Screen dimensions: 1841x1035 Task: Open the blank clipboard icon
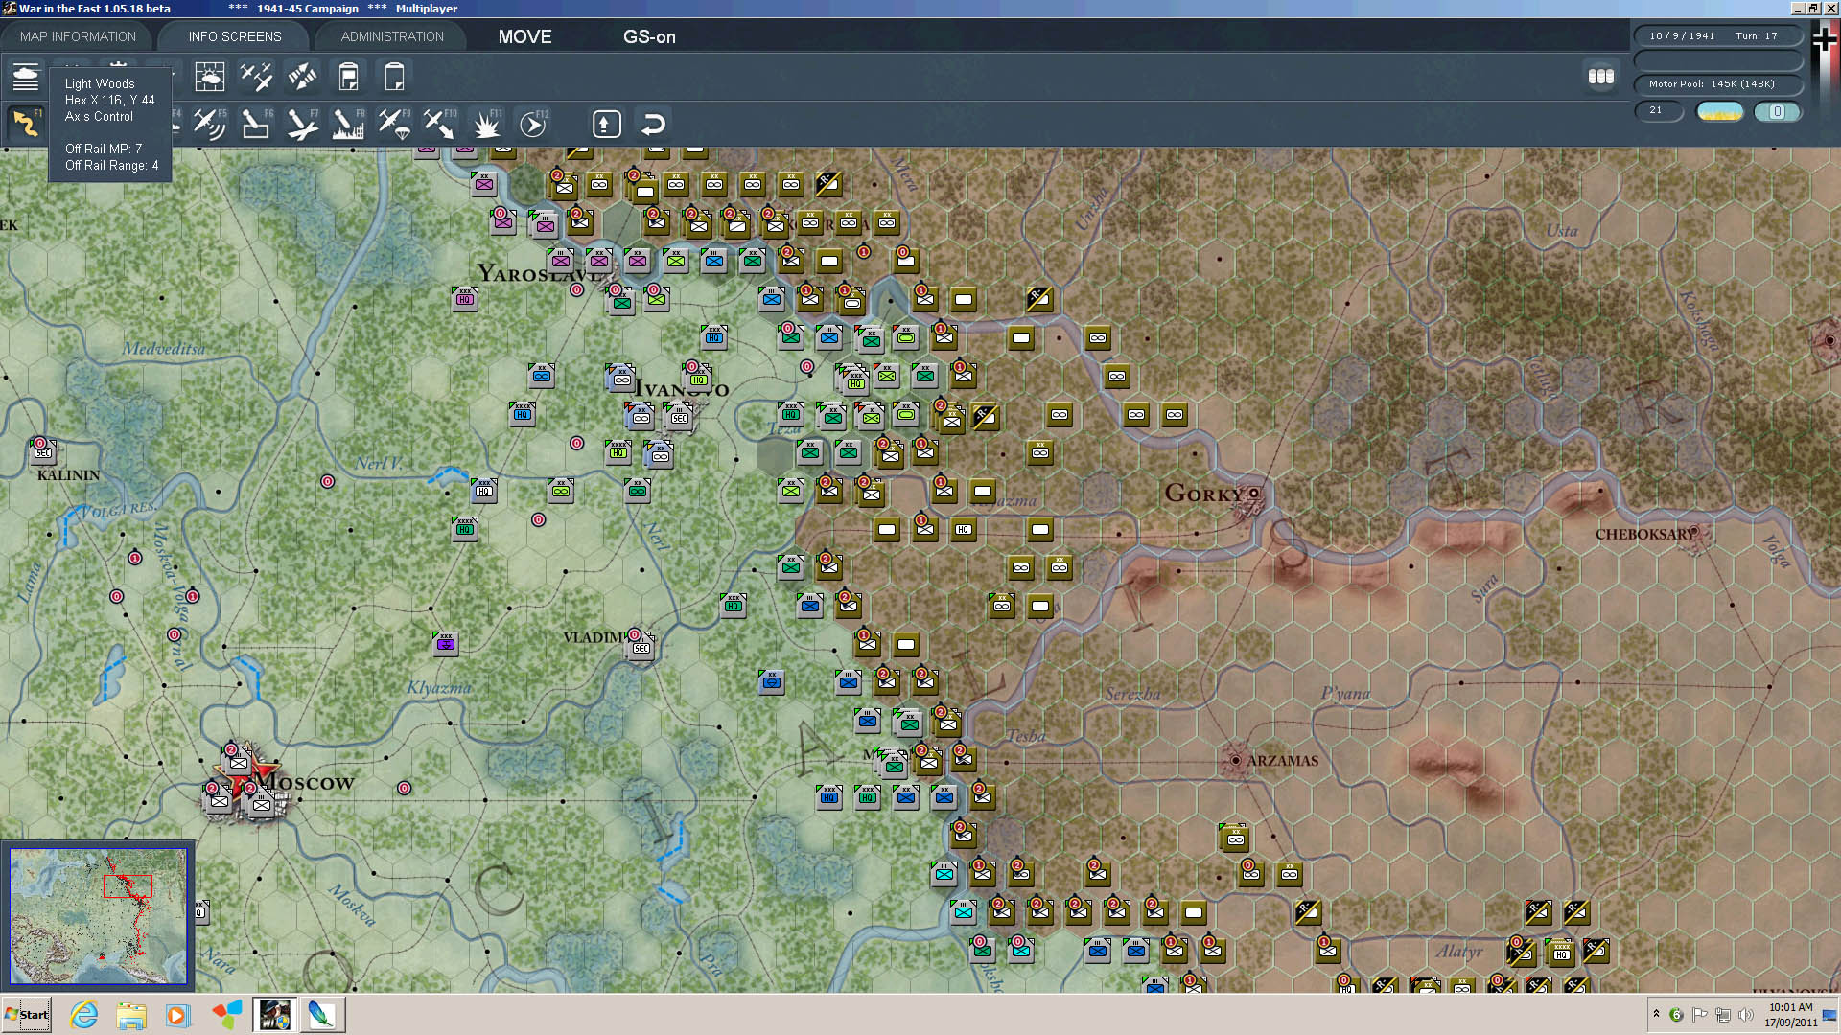[x=394, y=76]
